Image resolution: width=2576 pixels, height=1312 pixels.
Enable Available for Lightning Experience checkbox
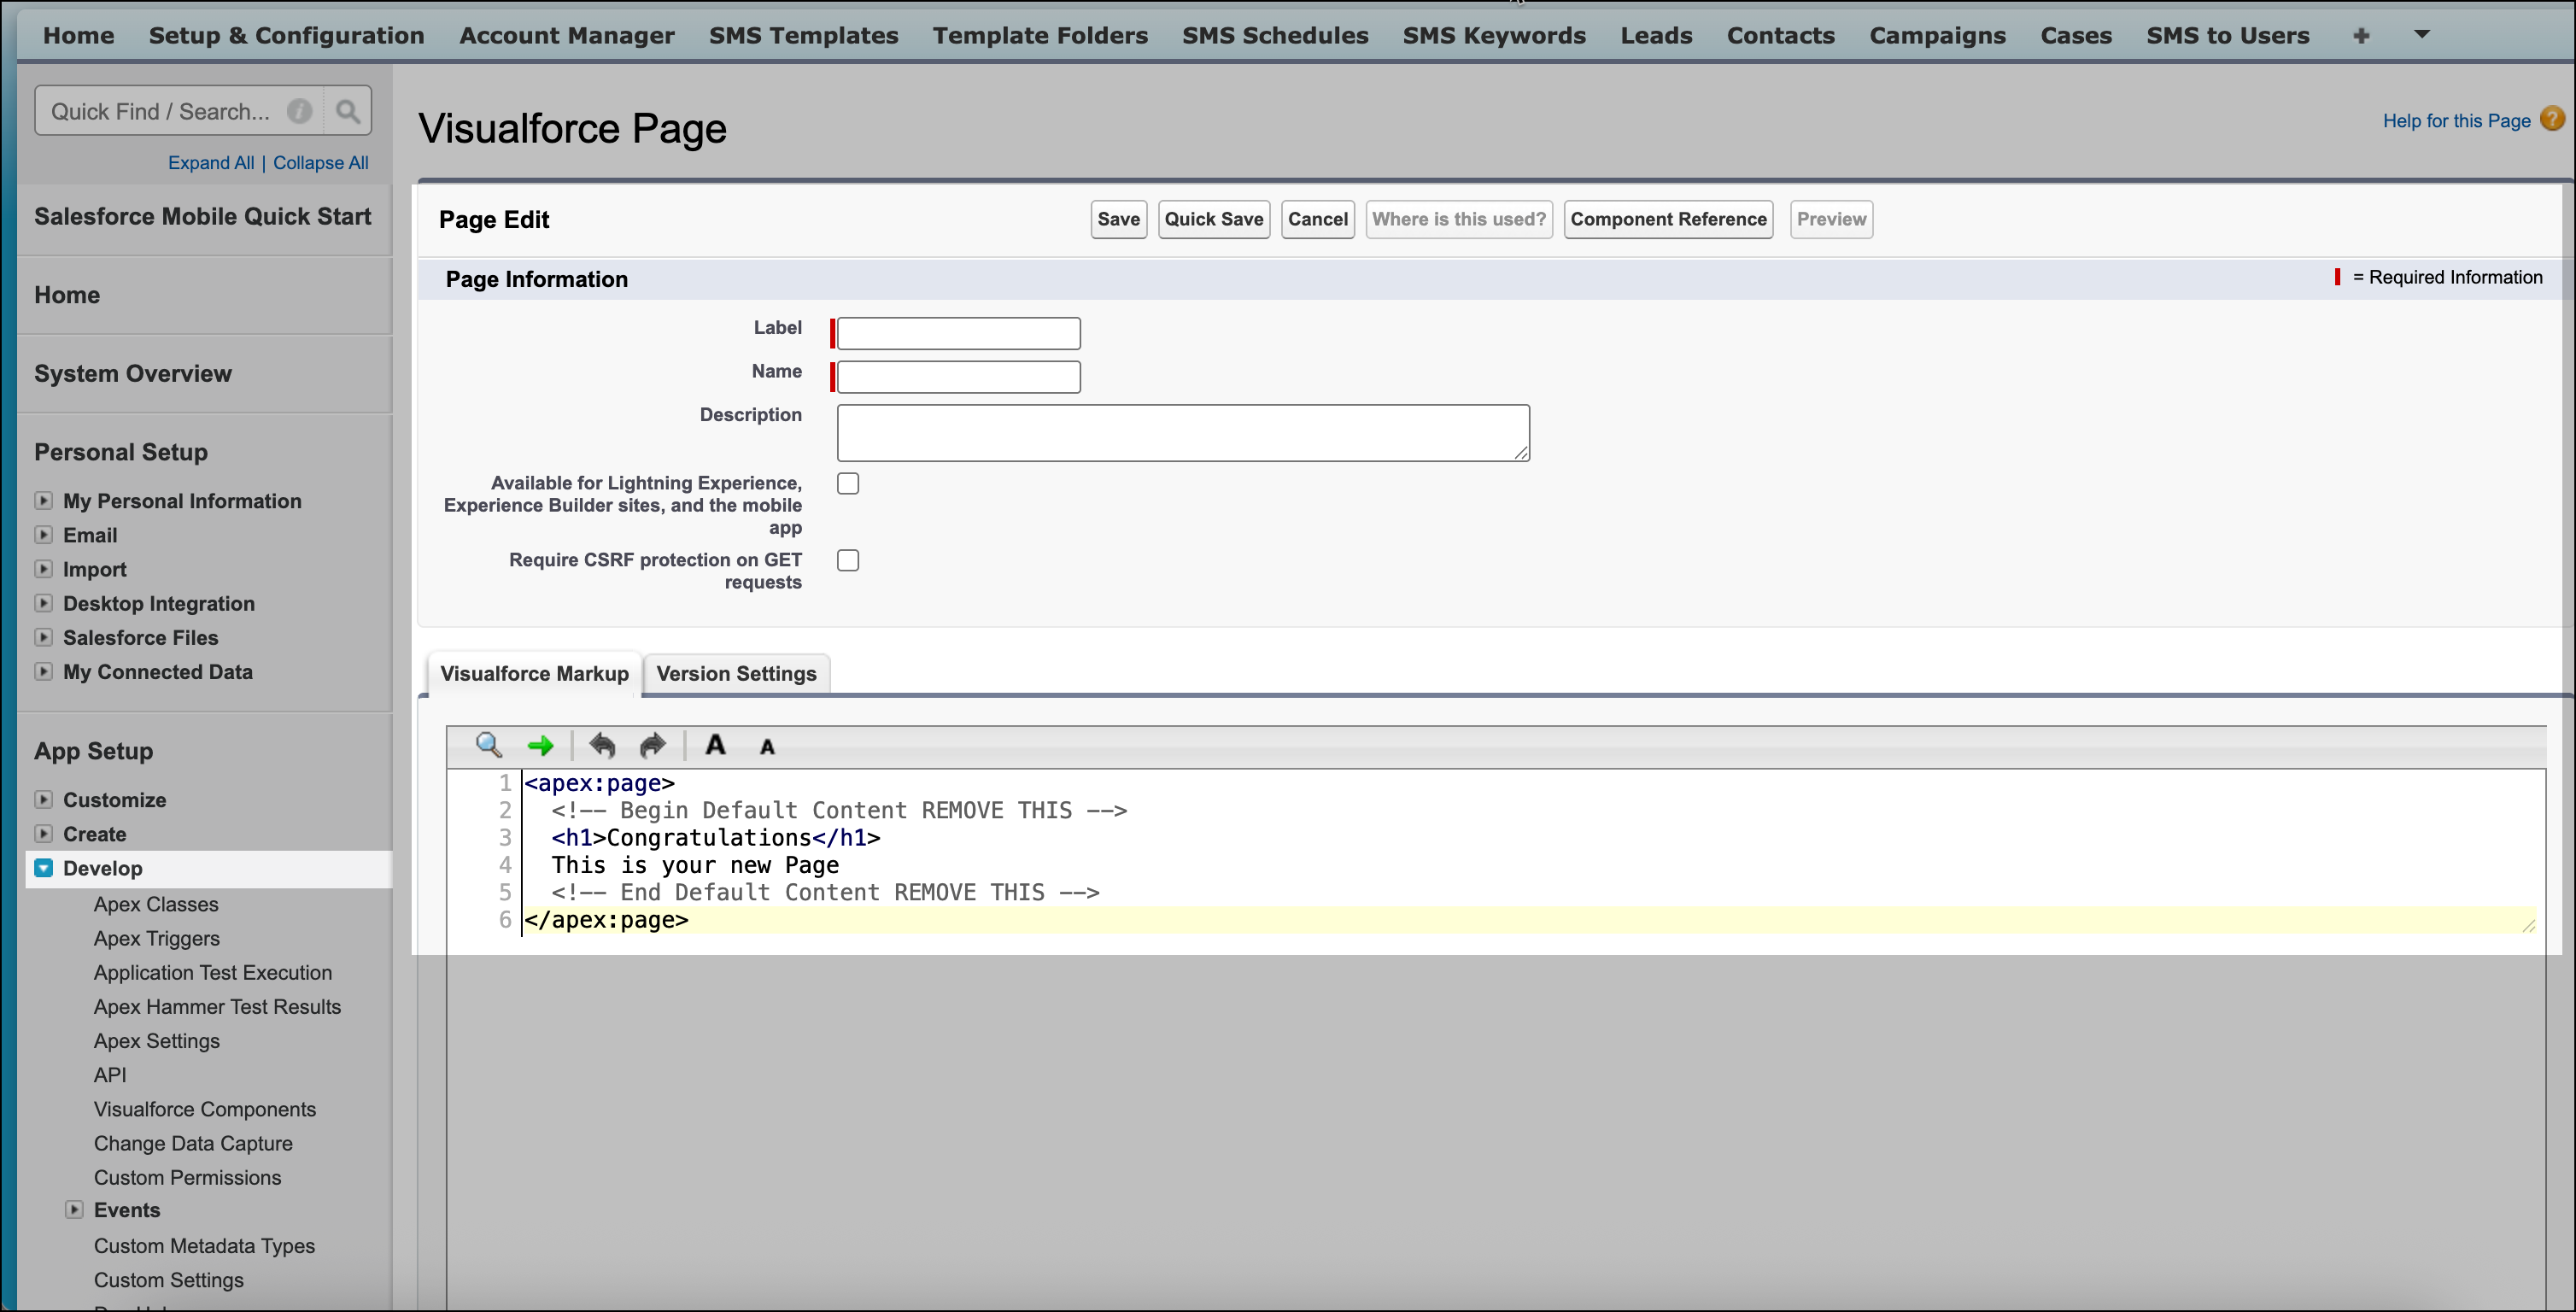point(848,484)
